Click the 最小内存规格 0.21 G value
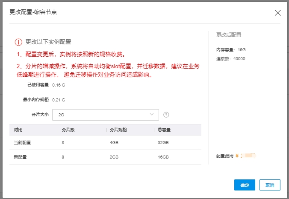 (59, 100)
